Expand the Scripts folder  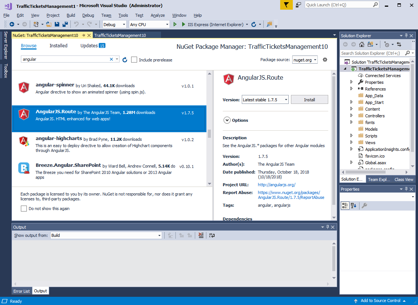(x=351, y=136)
